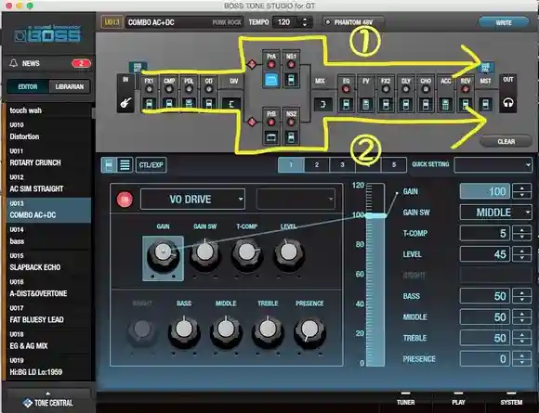Screen dimensions: 539x413
Task: Click the guitar IN block icon
Action: [x=125, y=102]
